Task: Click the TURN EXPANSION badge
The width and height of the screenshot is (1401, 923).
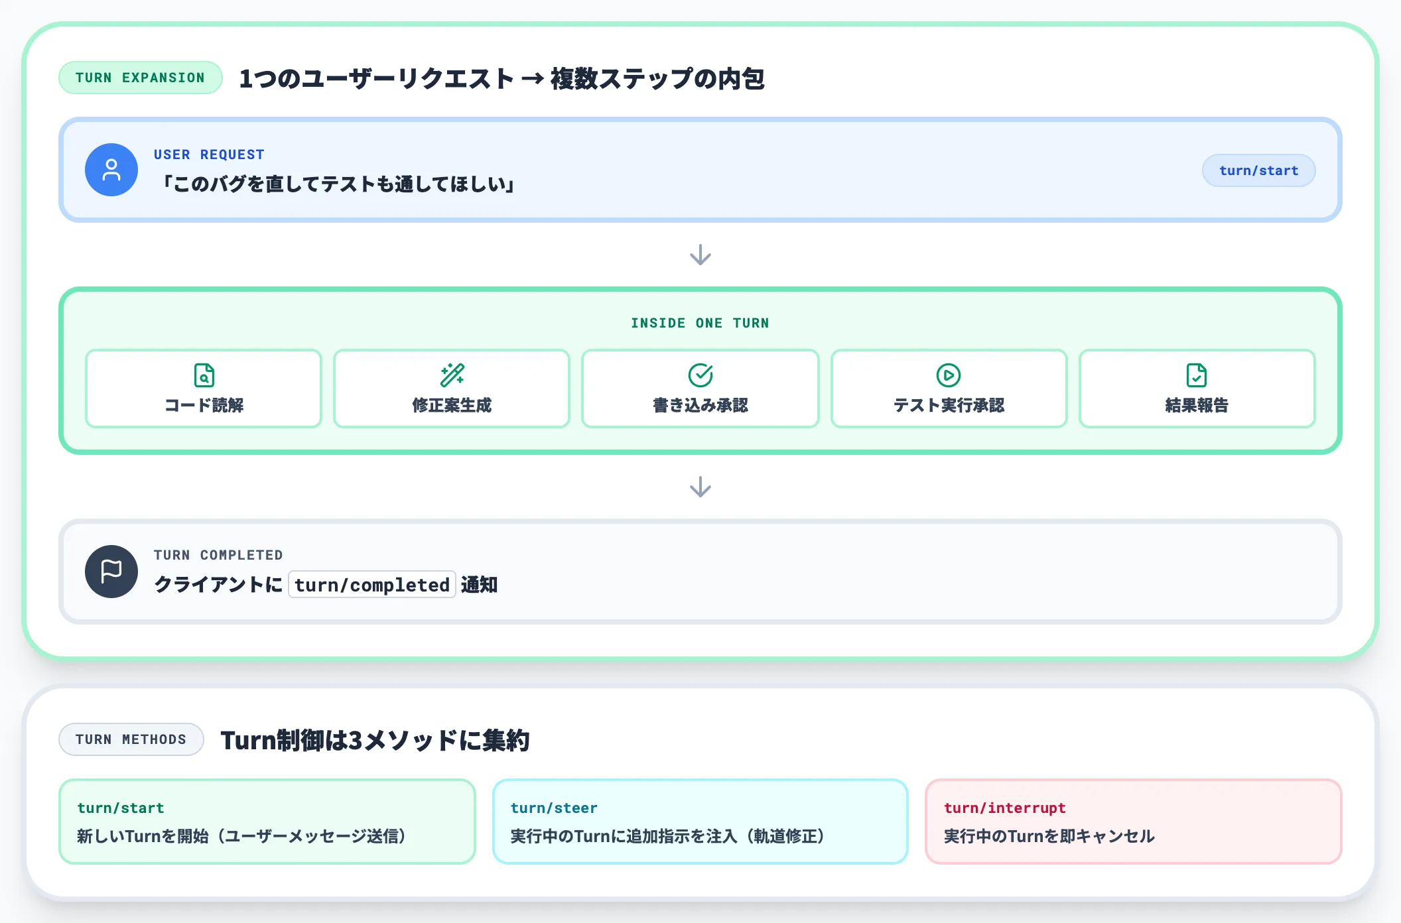Action: tap(141, 78)
